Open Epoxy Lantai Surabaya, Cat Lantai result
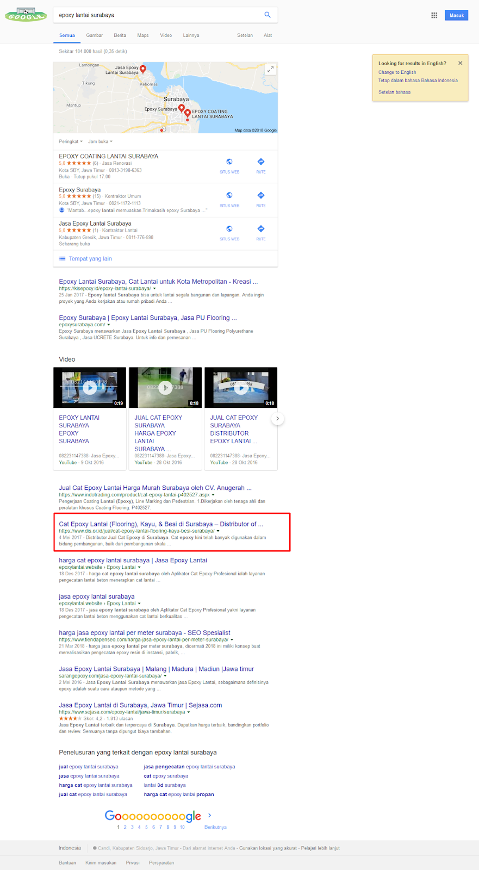 tap(158, 282)
